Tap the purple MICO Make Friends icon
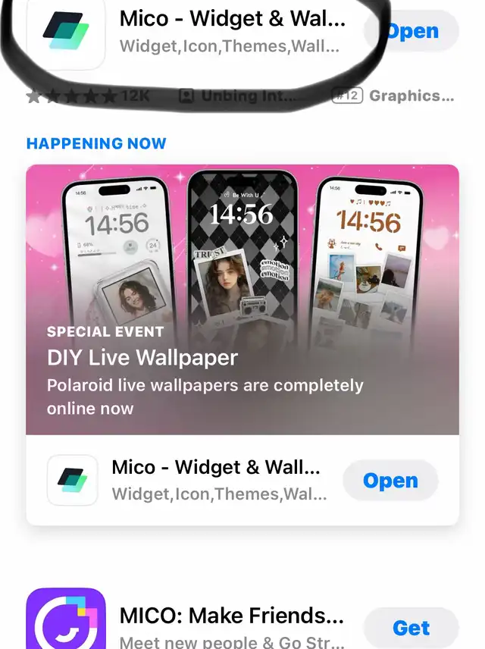The height and width of the screenshot is (649, 485). coord(66,619)
